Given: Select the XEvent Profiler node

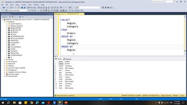Looking at the screenshot, I should pos(13,76).
